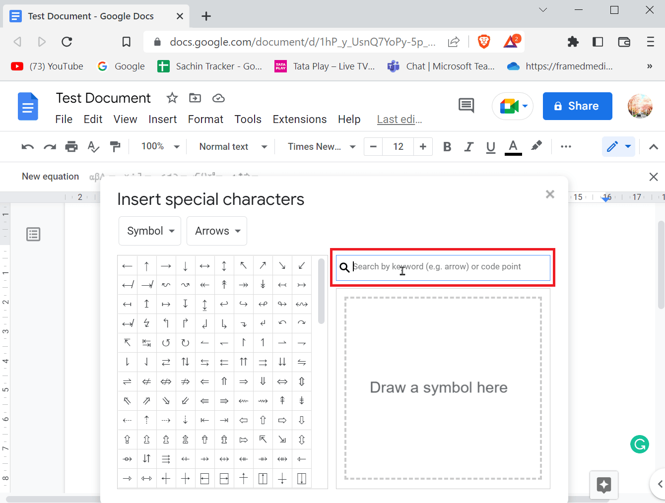Close the equation toolbar
Image resolution: width=665 pixels, height=503 pixels.
click(654, 177)
